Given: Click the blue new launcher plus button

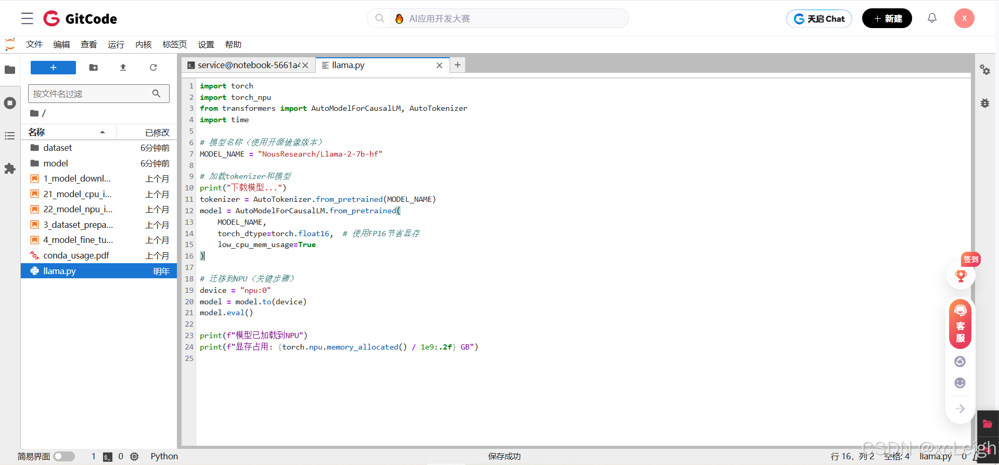Looking at the screenshot, I should tap(53, 68).
